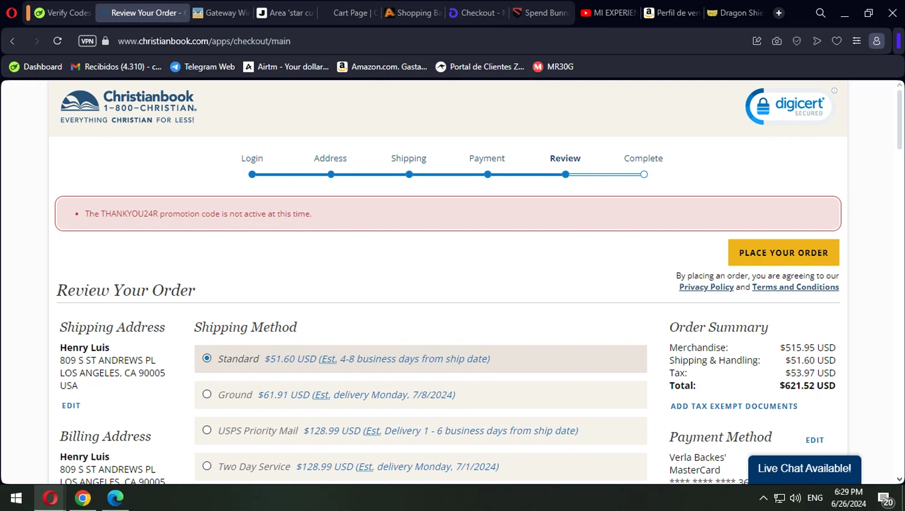This screenshot has width=905, height=511.
Task: Select Standard shipping radio button
Action: point(207,358)
